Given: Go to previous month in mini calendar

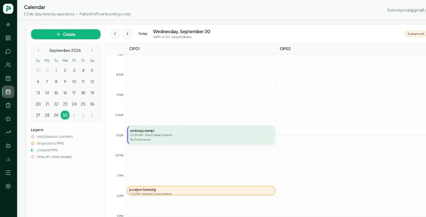Looking at the screenshot, I should click(39, 50).
